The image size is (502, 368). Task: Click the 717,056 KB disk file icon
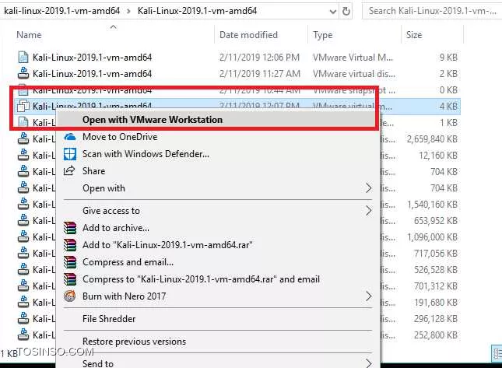23,253
